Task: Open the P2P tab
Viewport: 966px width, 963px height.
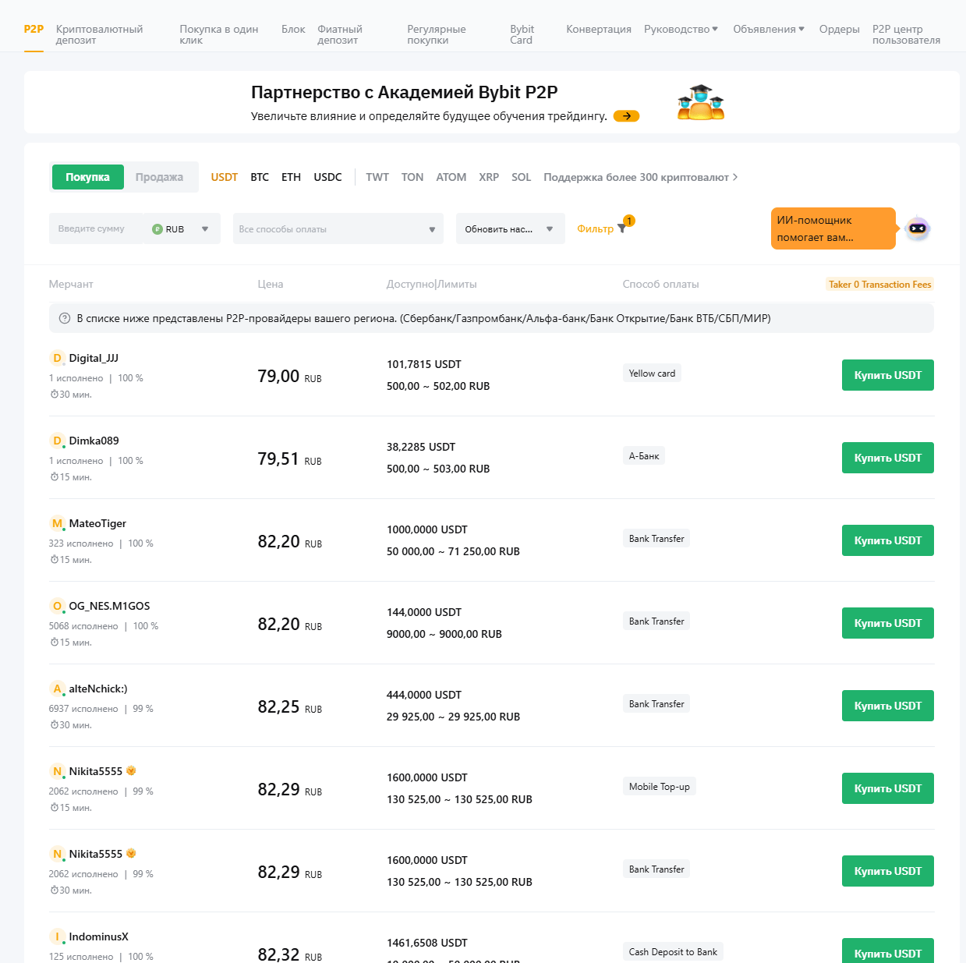Action: click(x=34, y=29)
